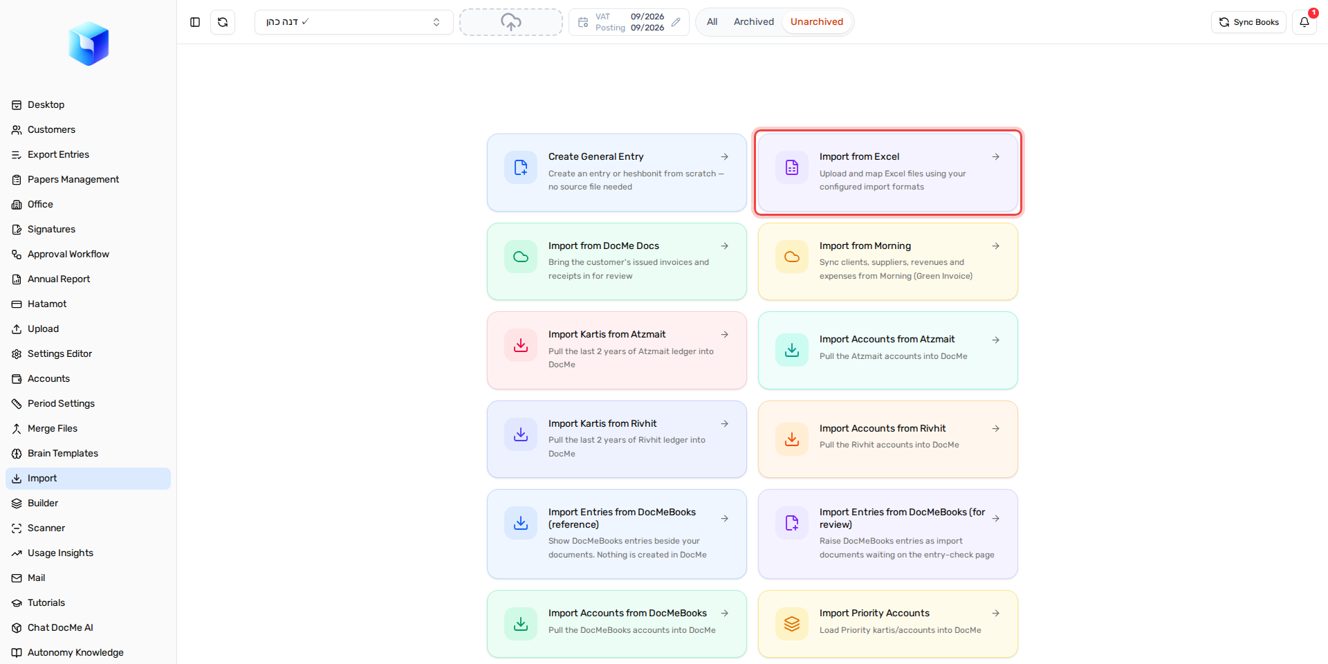This screenshot has height=664, width=1328.
Task: Edit VAT posting period pencil icon
Action: click(676, 22)
